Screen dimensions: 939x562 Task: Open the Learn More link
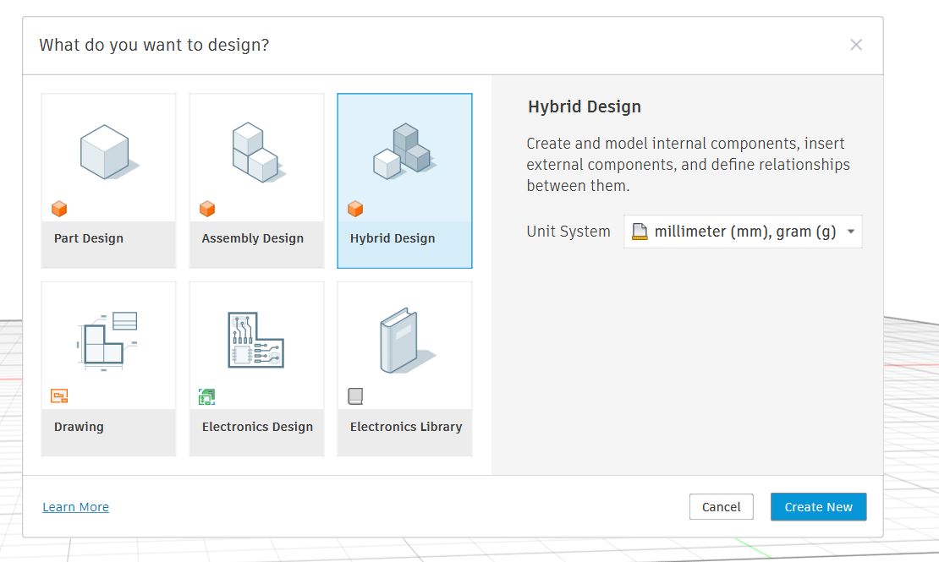tap(75, 506)
